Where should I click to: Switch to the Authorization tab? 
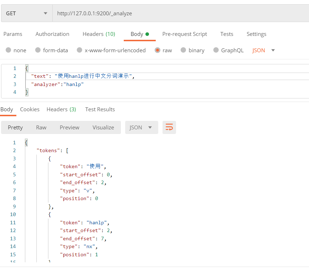point(52,34)
